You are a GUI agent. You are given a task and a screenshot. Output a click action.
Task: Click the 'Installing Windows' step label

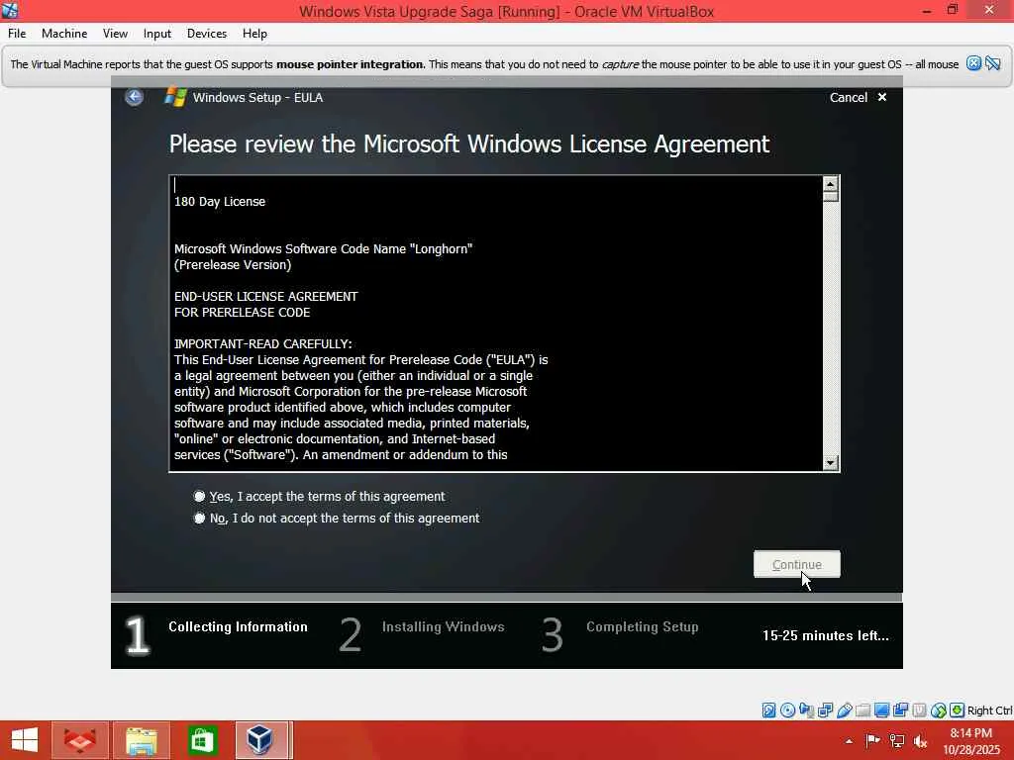(x=443, y=626)
